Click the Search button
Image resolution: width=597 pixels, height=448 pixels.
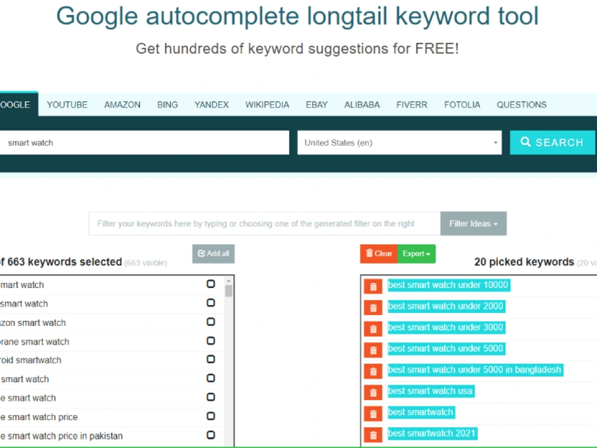pos(552,143)
